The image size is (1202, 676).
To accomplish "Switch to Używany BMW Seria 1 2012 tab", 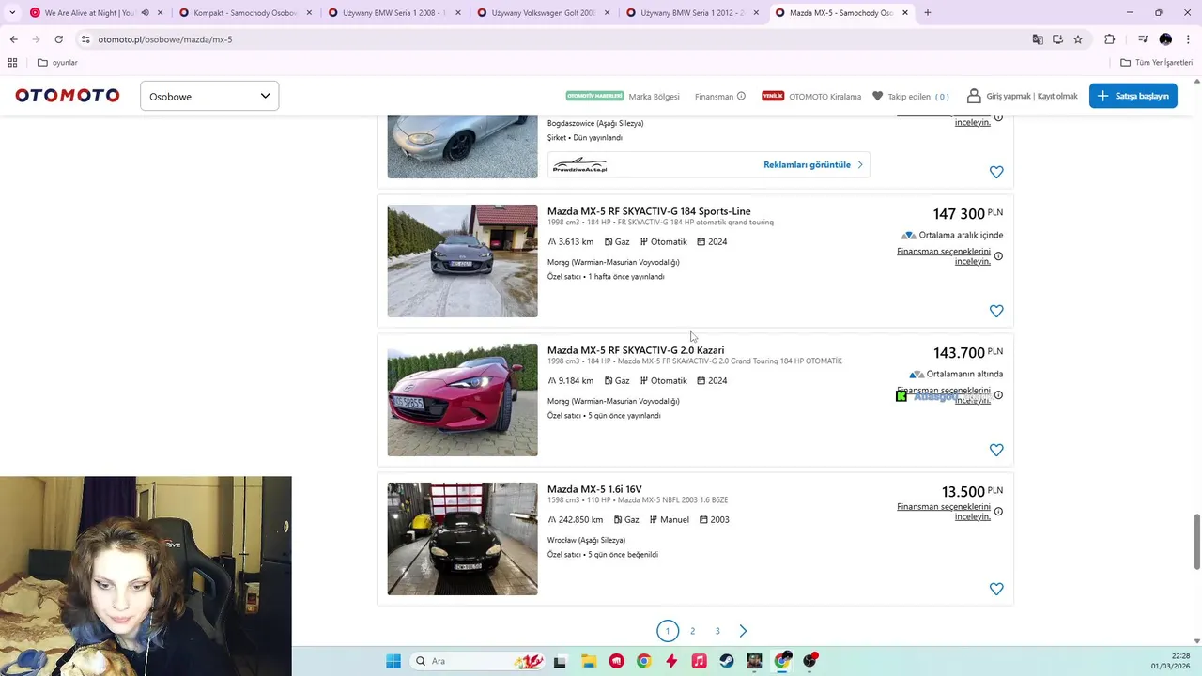I will pyautogui.click(x=692, y=13).
